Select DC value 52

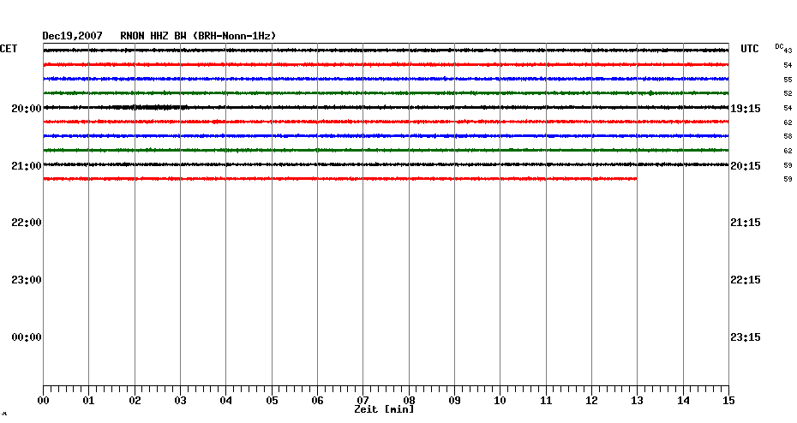coord(788,93)
